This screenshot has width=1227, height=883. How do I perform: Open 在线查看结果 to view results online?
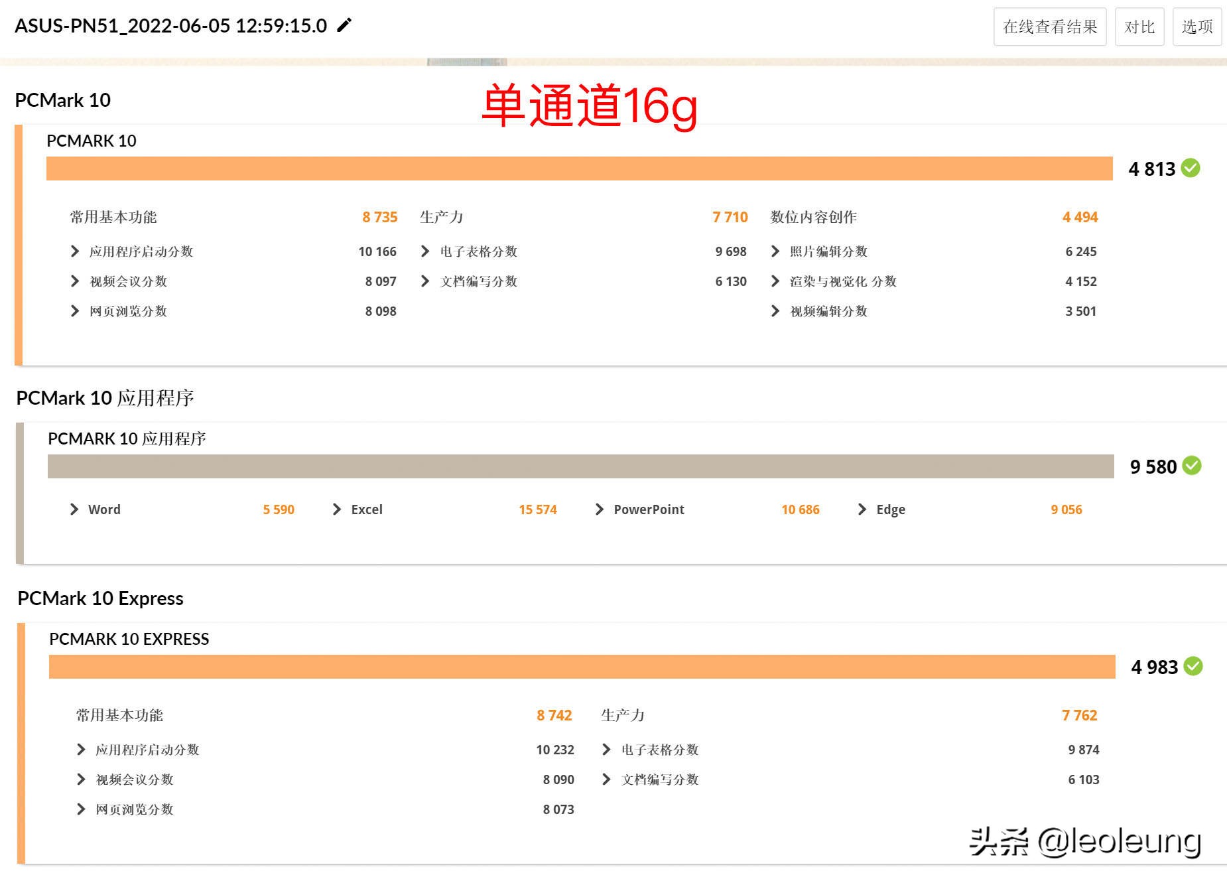(x=1050, y=27)
